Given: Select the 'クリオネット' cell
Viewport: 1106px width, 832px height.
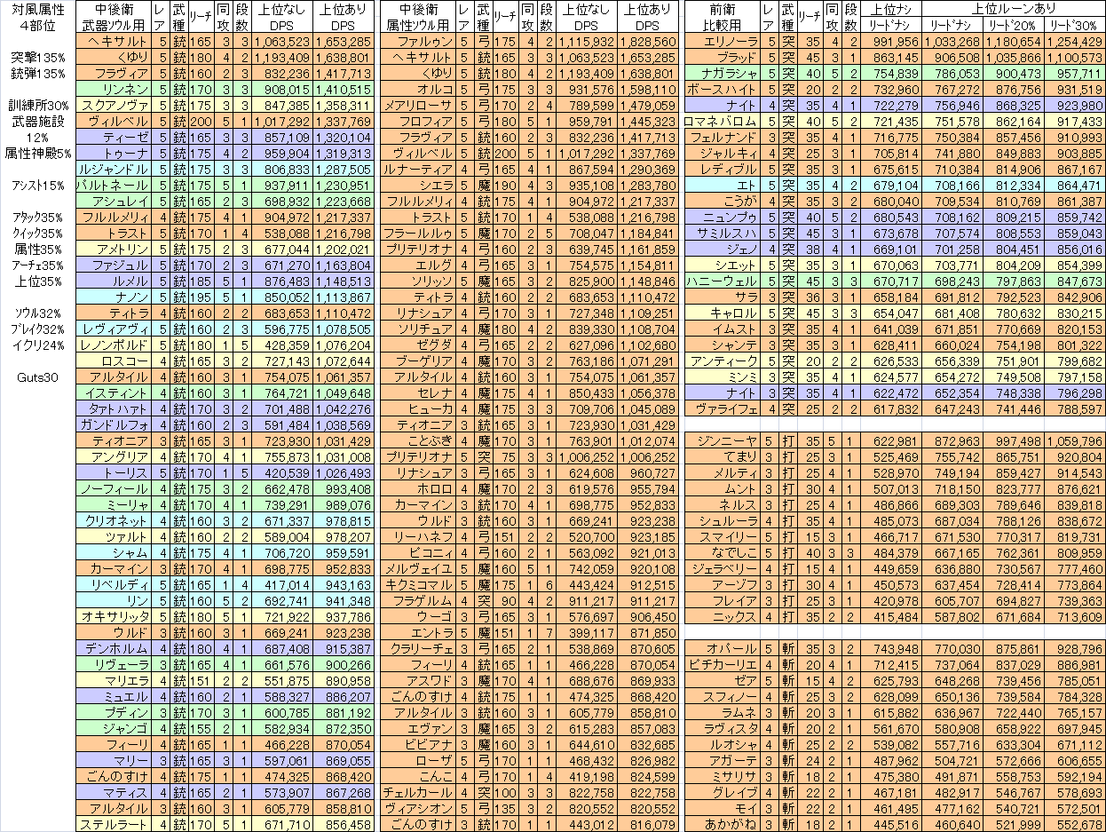Looking at the screenshot, I should pos(113,520).
